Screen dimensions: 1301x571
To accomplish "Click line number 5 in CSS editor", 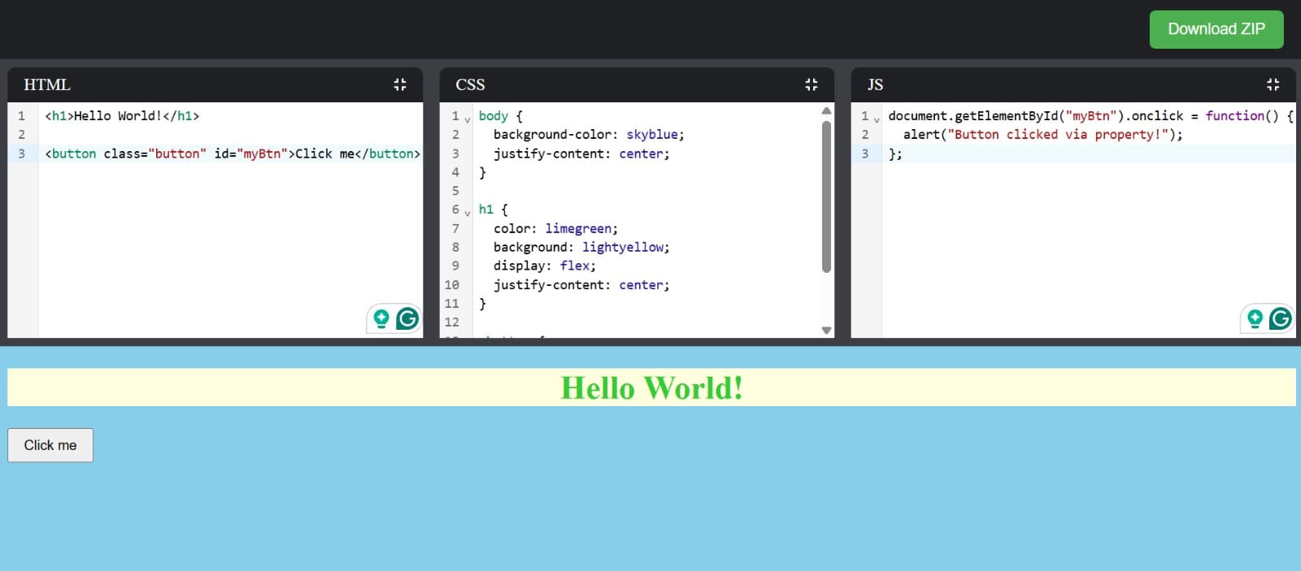I will coord(455,191).
